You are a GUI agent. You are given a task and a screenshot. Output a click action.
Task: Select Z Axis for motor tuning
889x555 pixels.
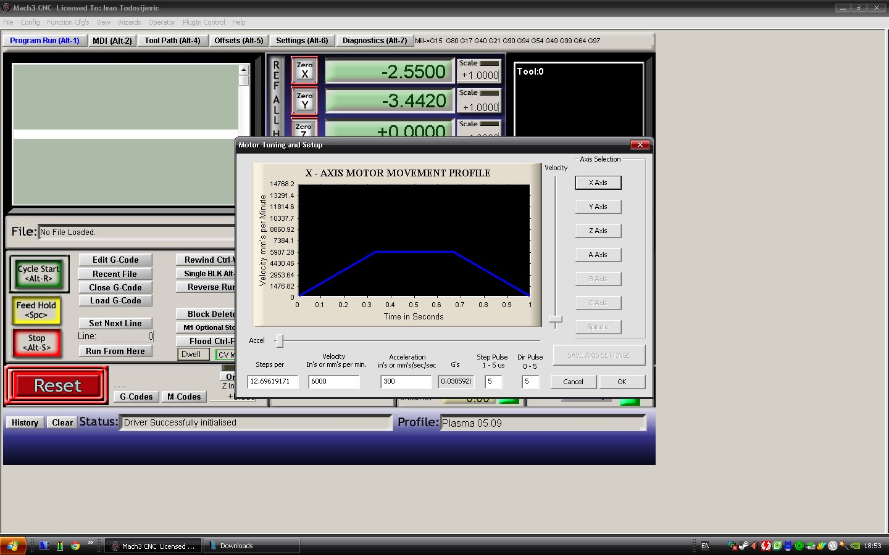click(x=598, y=231)
